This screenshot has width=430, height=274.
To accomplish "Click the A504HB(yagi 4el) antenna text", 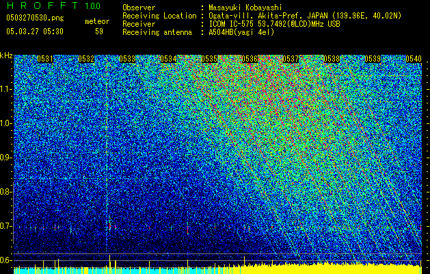I will point(241,32).
